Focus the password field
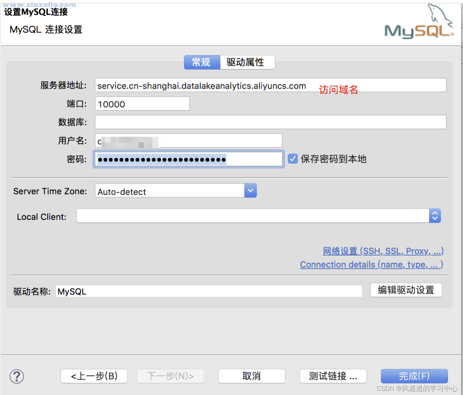 tap(188, 159)
